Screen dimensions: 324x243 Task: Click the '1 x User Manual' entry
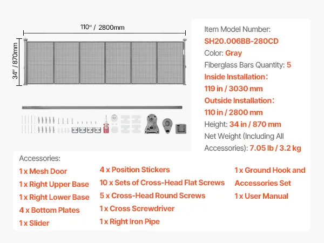pos(261,196)
